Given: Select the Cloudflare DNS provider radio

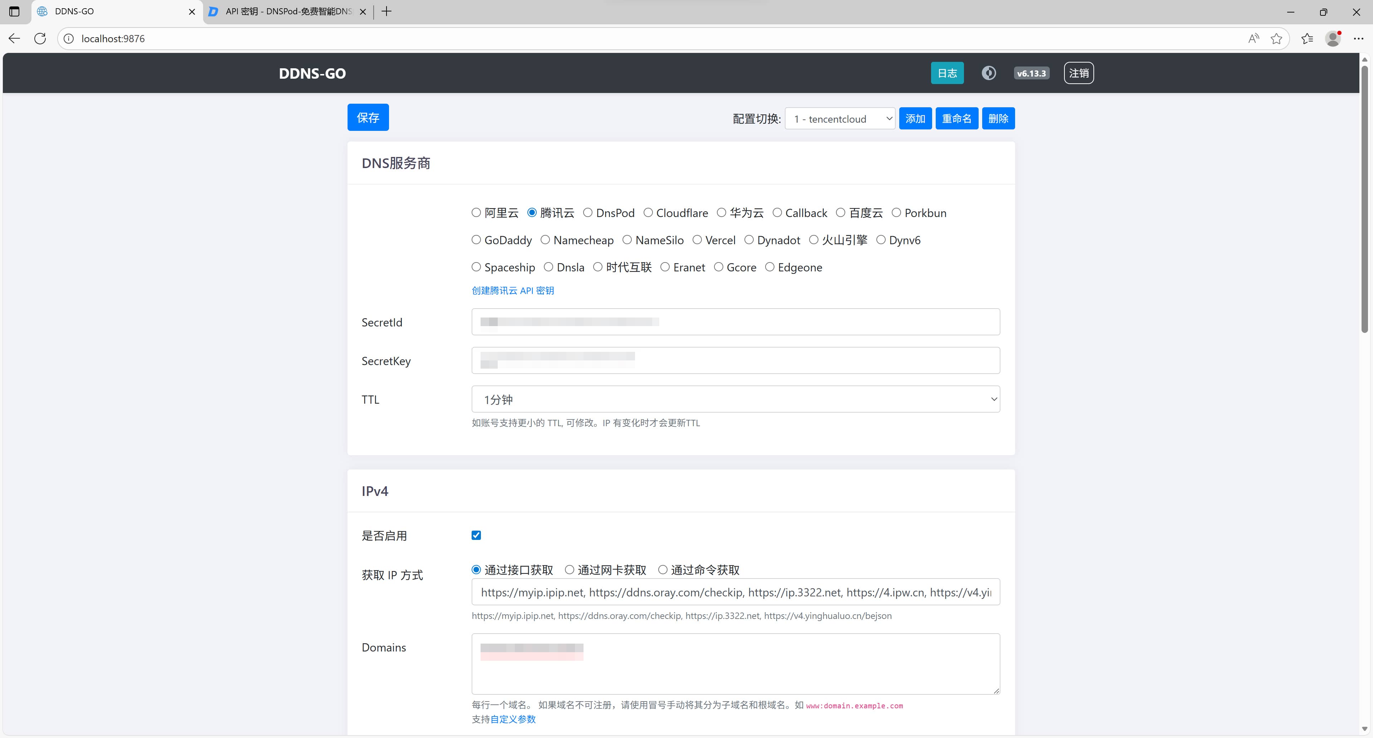Looking at the screenshot, I should [x=648, y=213].
